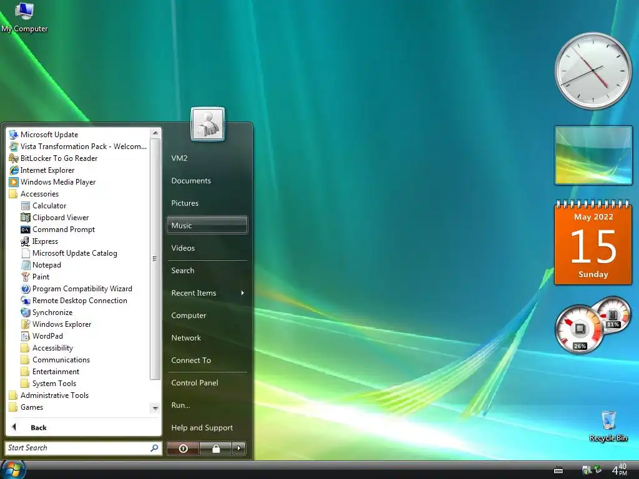Click the CPU meter gadget
This screenshot has height=479, width=639.
coord(579,329)
